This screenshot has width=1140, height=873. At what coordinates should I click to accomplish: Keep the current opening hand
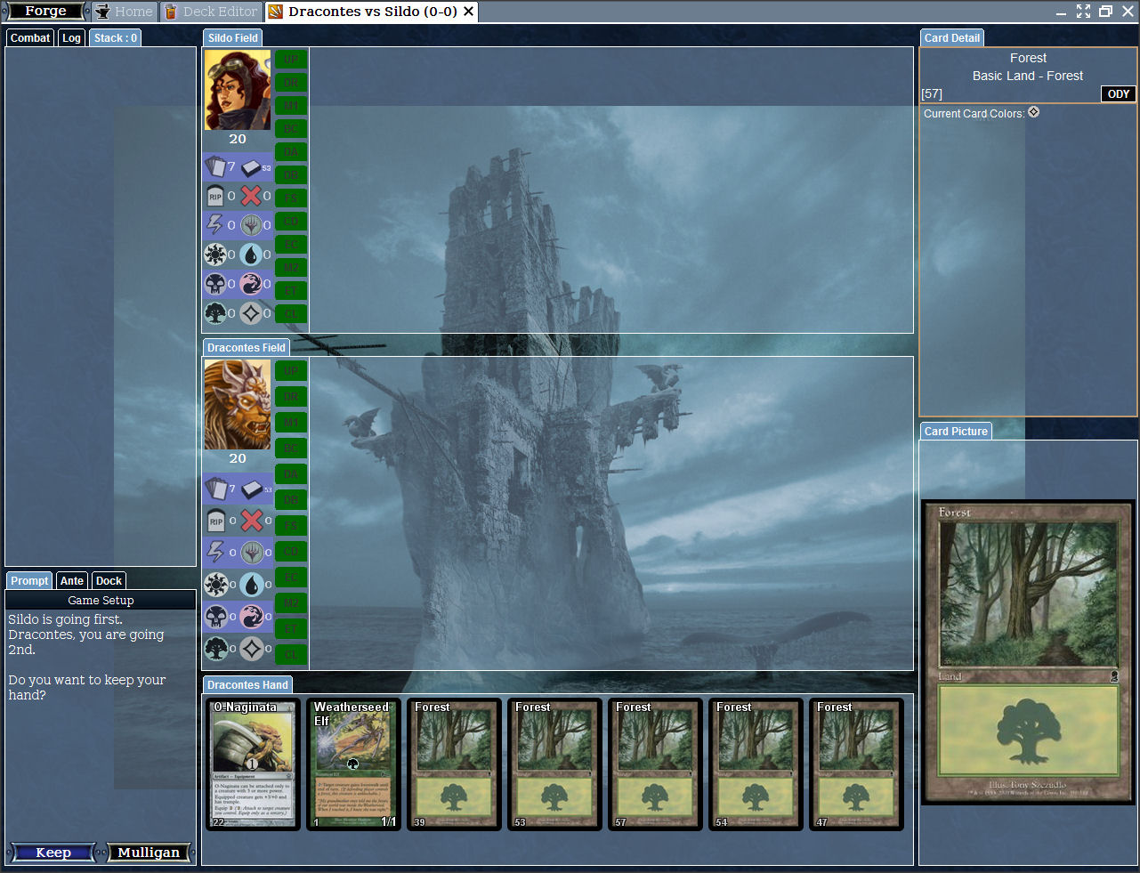point(53,853)
